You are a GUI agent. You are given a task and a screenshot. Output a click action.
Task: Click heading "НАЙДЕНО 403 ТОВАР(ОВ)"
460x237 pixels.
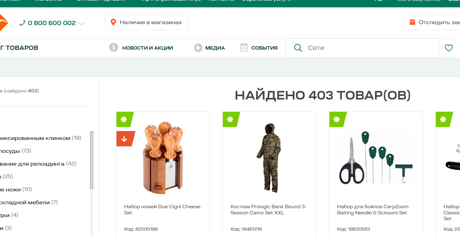[323, 96]
